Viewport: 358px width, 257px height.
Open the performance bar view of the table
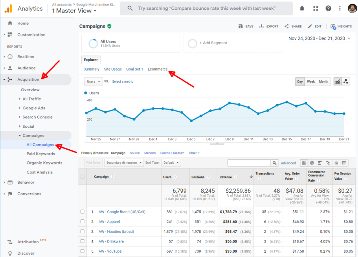[x=320, y=163]
